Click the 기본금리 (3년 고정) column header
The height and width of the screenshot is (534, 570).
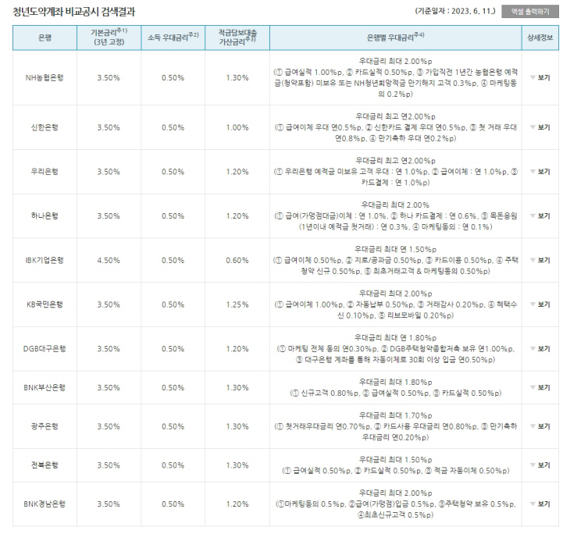click(109, 37)
